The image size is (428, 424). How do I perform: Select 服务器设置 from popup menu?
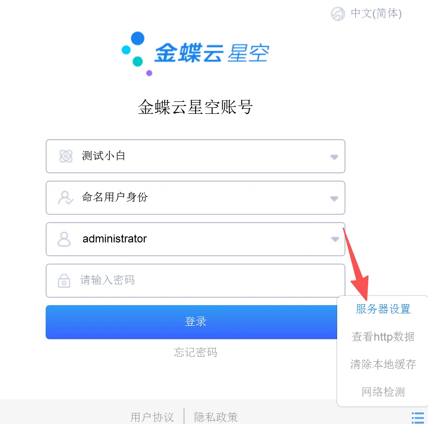383,309
